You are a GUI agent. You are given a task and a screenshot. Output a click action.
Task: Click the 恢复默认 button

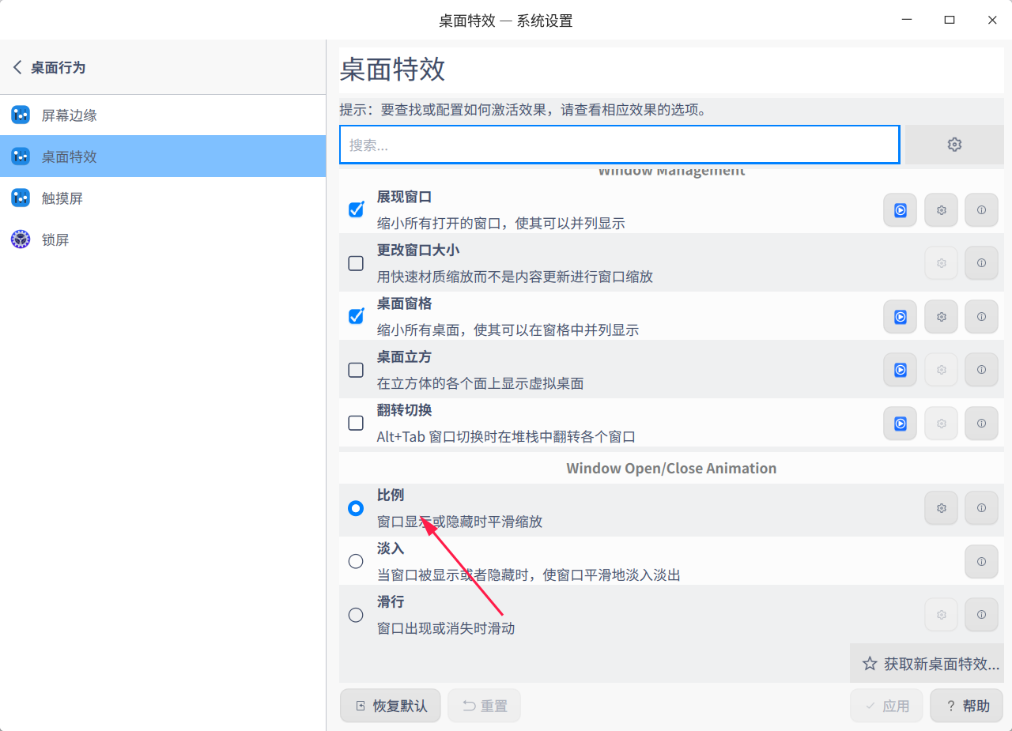[390, 705]
